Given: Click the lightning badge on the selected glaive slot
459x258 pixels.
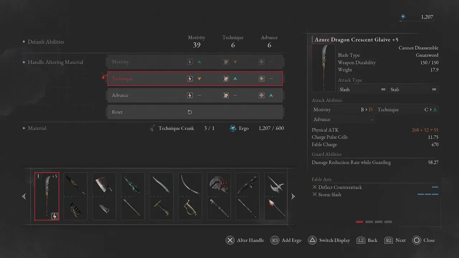Looking at the screenshot, I should pyautogui.click(x=55, y=216).
